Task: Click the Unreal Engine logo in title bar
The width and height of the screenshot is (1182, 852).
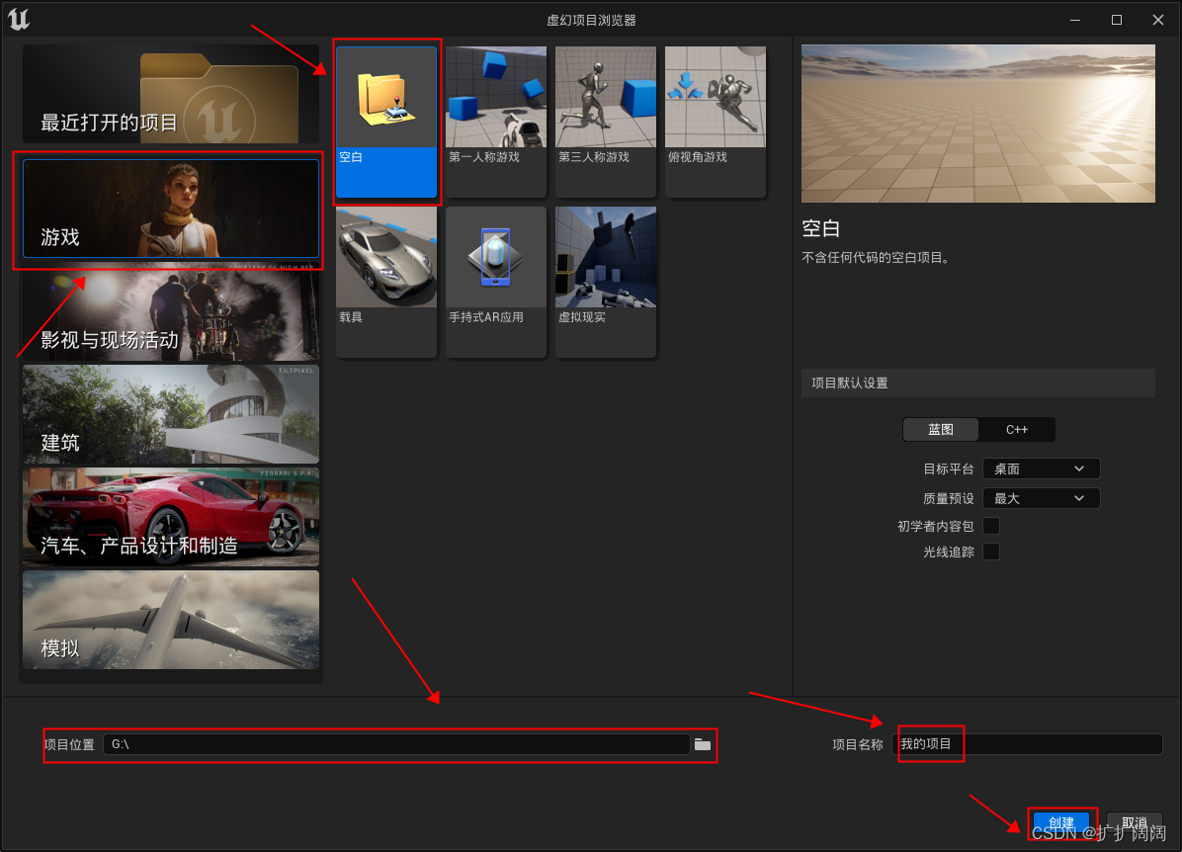Action: coord(19,19)
